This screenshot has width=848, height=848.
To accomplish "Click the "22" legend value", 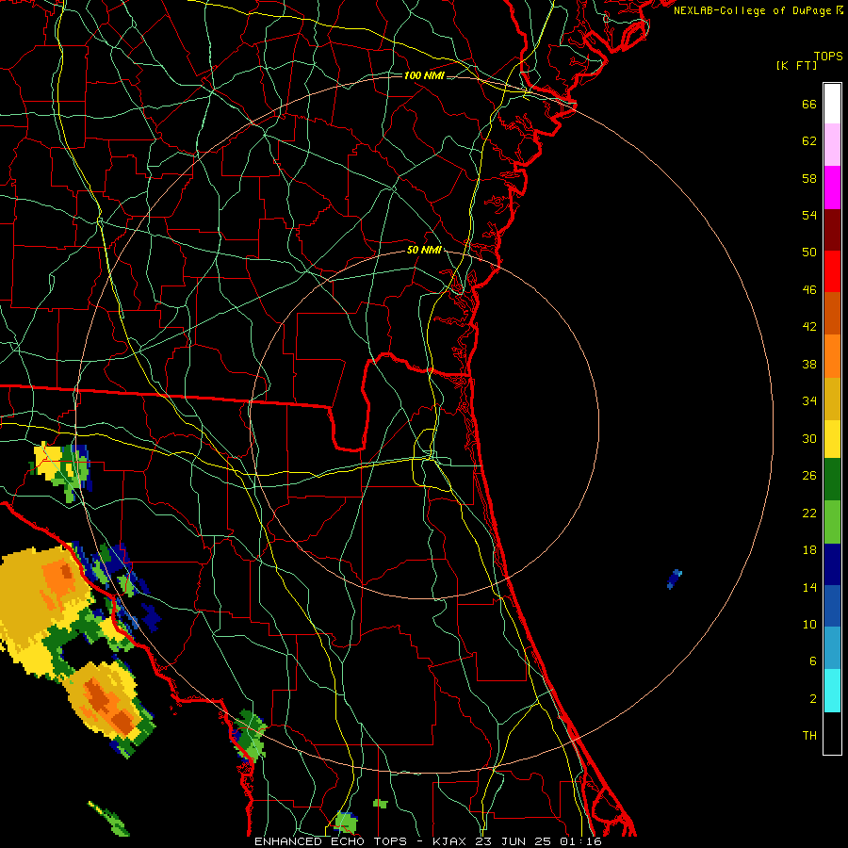I will click(809, 513).
